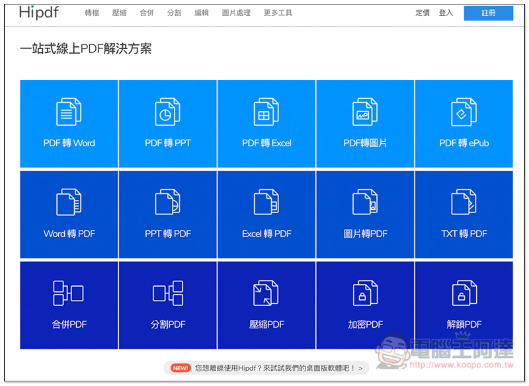
Task: View the 定價 pricing page
Action: (x=423, y=13)
